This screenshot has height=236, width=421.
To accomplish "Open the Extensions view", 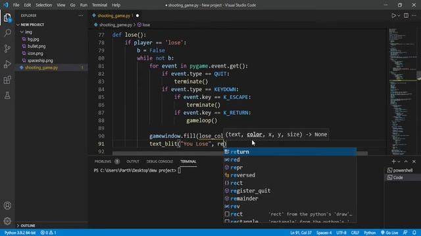I will 7,80.
